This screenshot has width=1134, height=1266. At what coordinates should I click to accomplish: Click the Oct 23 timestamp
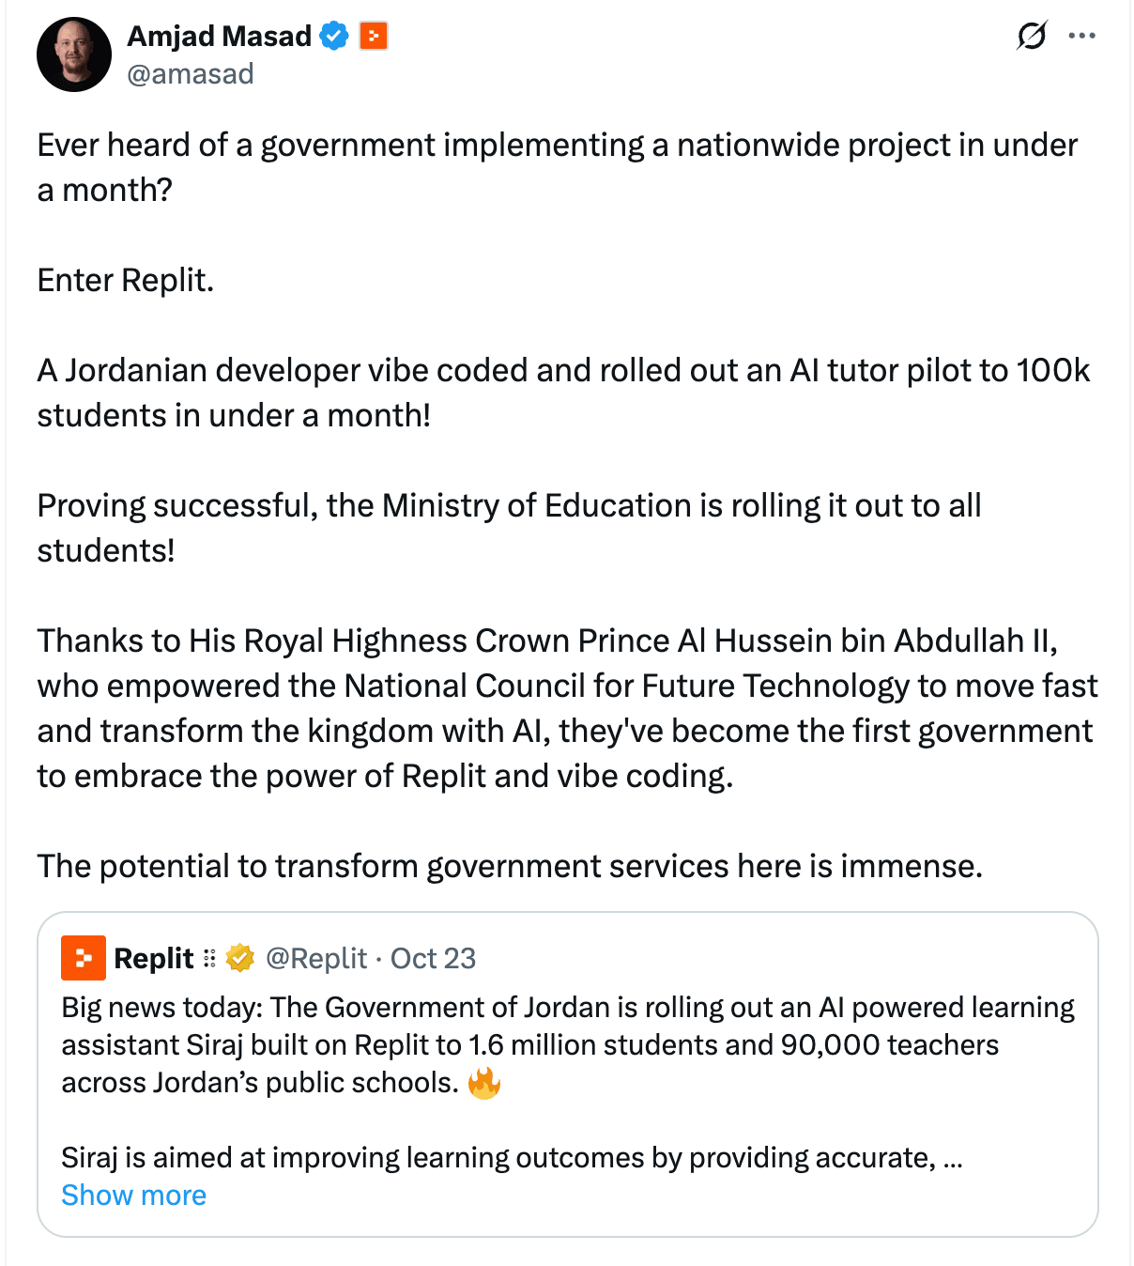click(x=433, y=958)
